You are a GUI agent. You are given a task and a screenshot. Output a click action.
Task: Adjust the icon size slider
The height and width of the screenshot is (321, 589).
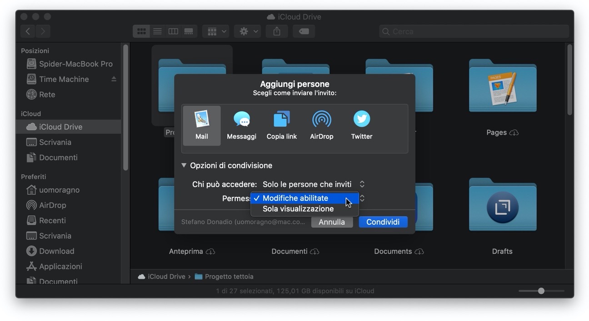[541, 291]
